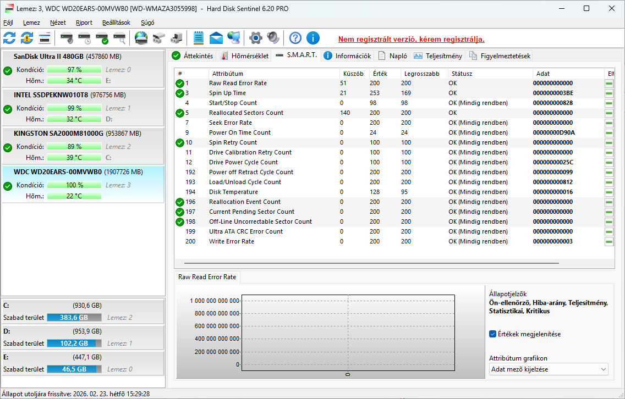Select the INTEL SSDPEKNW010T8 disk
Viewport: 625px width, 399px height.
pyautogui.click(x=83, y=107)
